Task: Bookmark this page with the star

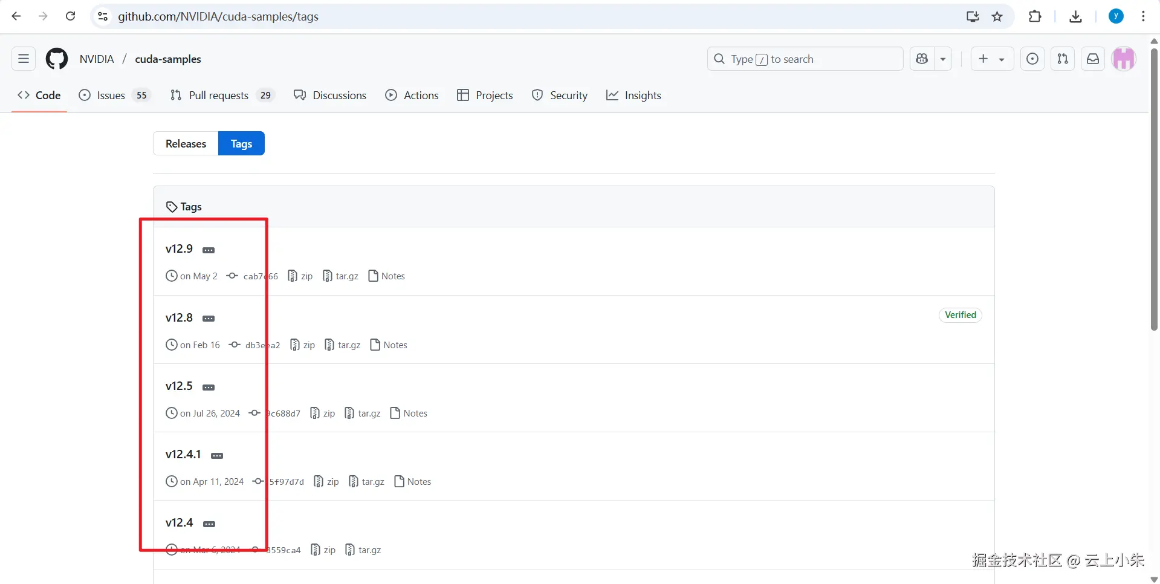Action: (x=997, y=16)
